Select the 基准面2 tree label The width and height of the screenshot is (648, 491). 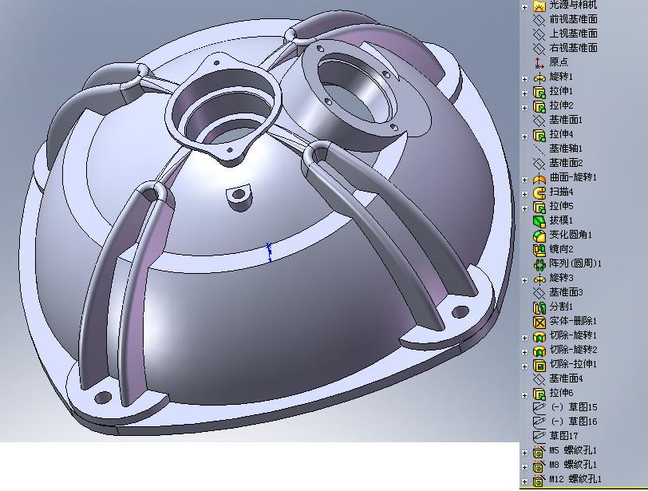[566, 163]
